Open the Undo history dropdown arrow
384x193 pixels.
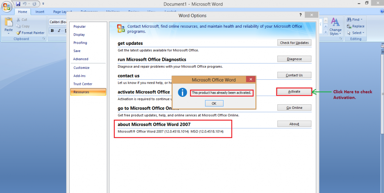click(x=28, y=4)
